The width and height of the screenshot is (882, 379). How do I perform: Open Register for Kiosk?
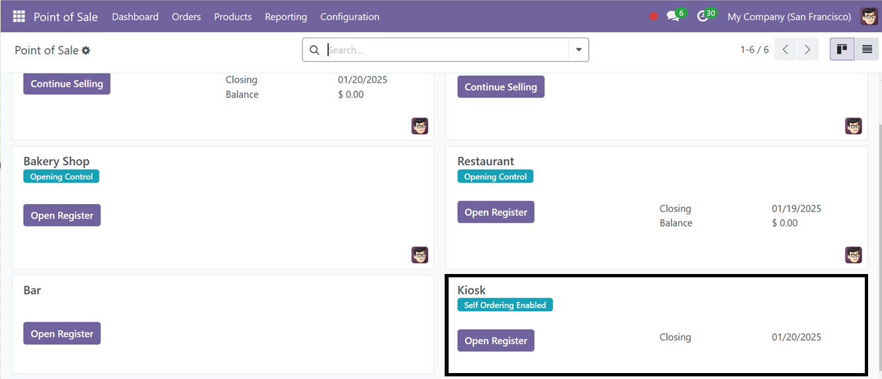(x=496, y=341)
